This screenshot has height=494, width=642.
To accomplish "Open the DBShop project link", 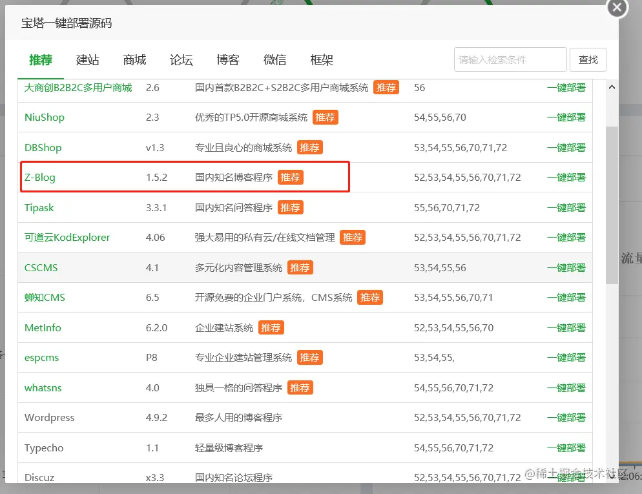I will tap(43, 147).
